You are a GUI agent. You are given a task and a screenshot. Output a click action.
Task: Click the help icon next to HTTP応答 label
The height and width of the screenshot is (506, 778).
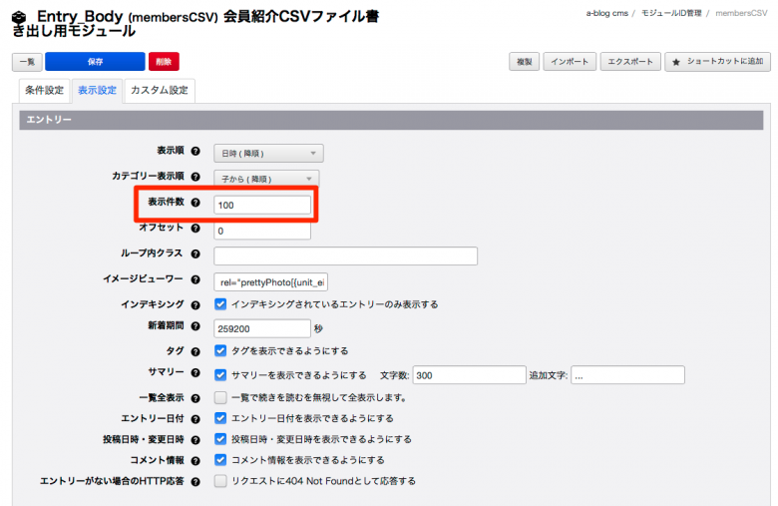tap(195, 482)
